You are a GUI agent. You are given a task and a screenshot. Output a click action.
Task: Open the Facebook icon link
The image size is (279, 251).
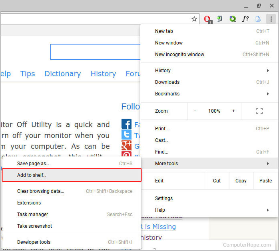point(126,124)
